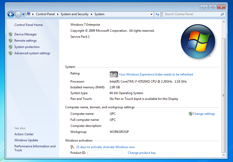The height and width of the screenshot is (162, 233).
Task: Click the keys icon by activation
Action: (72, 147)
